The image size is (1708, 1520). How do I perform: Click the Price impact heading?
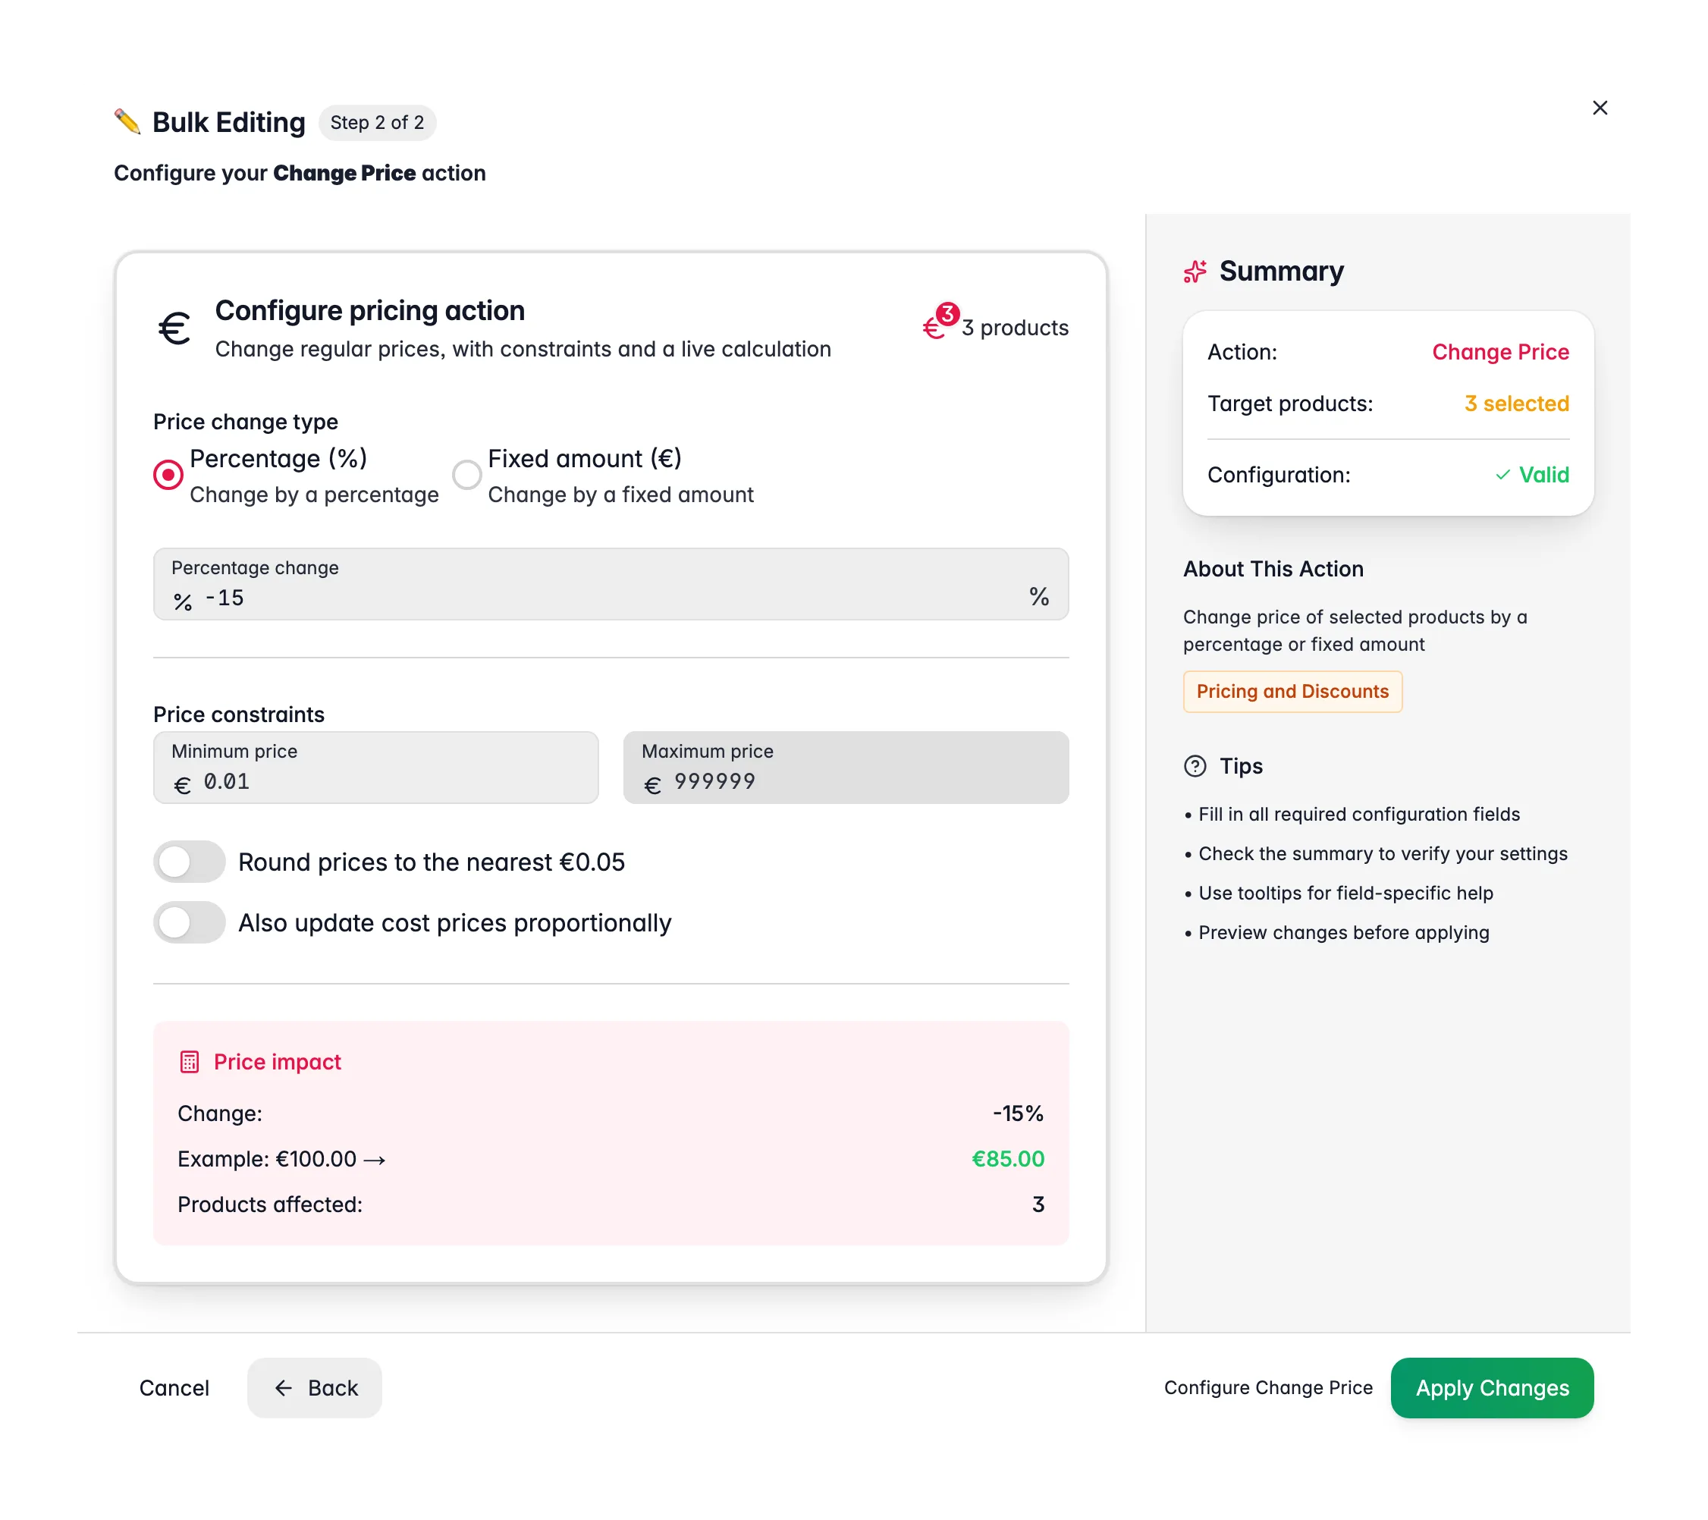(x=278, y=1062)
